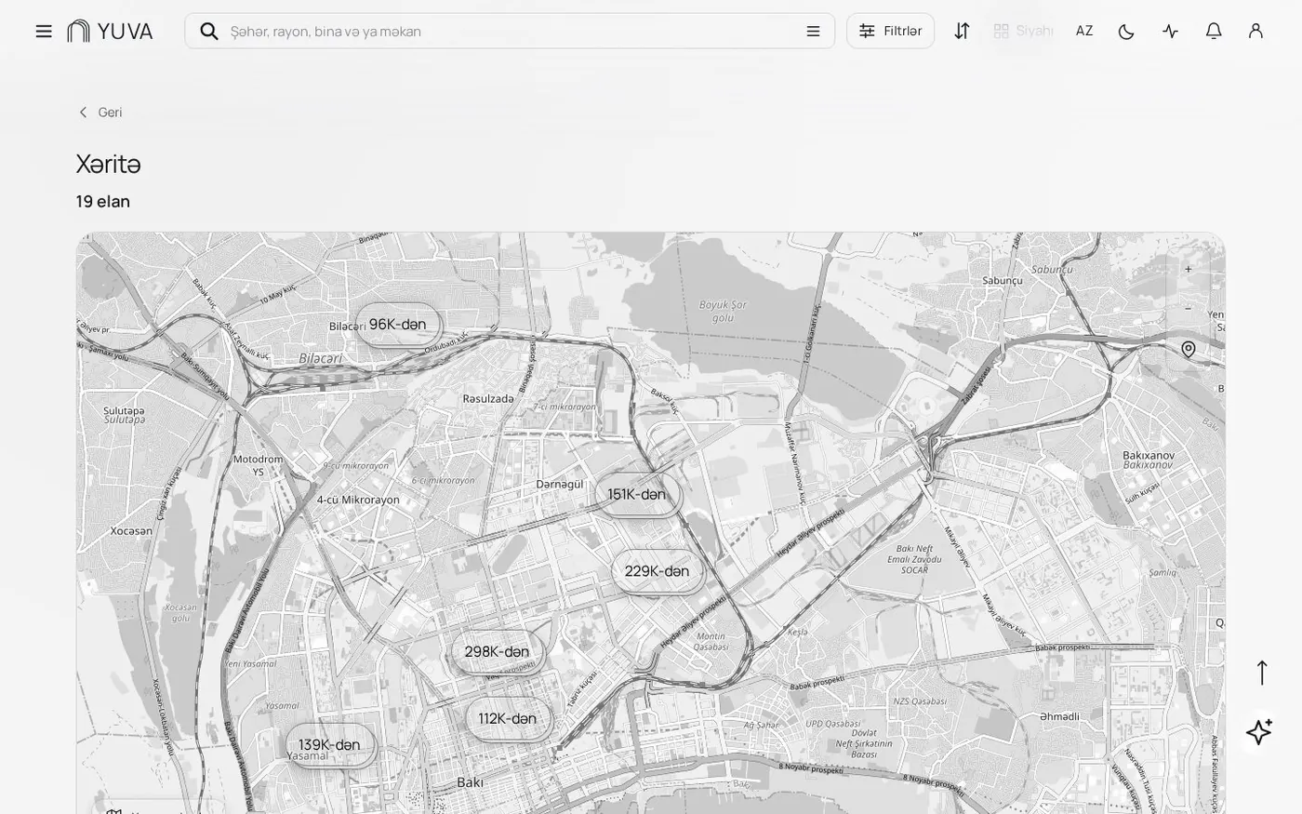This screenshot has height=814, width=1302.
Task: Toggle dark mode moon icon
Action: point(1126,31)
